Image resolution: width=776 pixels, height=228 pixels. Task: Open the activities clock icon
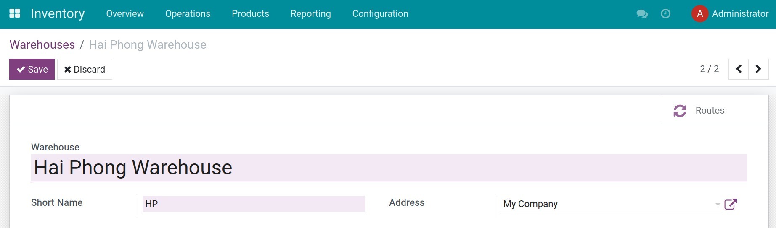(x=665, y=14)
